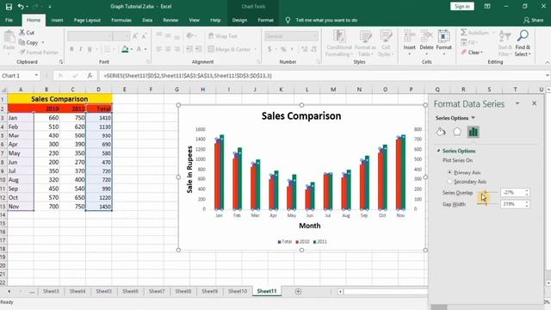Open the Name Box dropdown arrow
The height and width of the screenshot is (310, 551).
pyautogui.click(x=36, y=76)
